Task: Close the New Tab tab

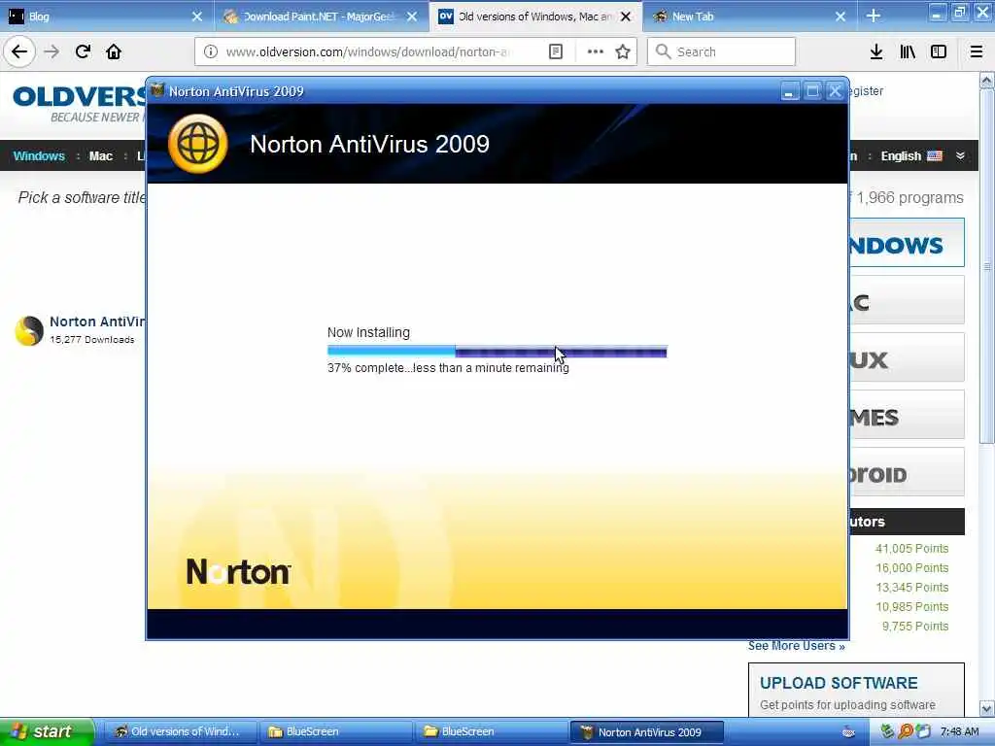Action: coord(841,17)
